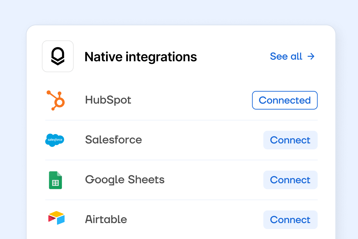Connect the Salesforce integration
This screenshot has height=239, width=358.
pyautogui.click(x=290, y=140)
